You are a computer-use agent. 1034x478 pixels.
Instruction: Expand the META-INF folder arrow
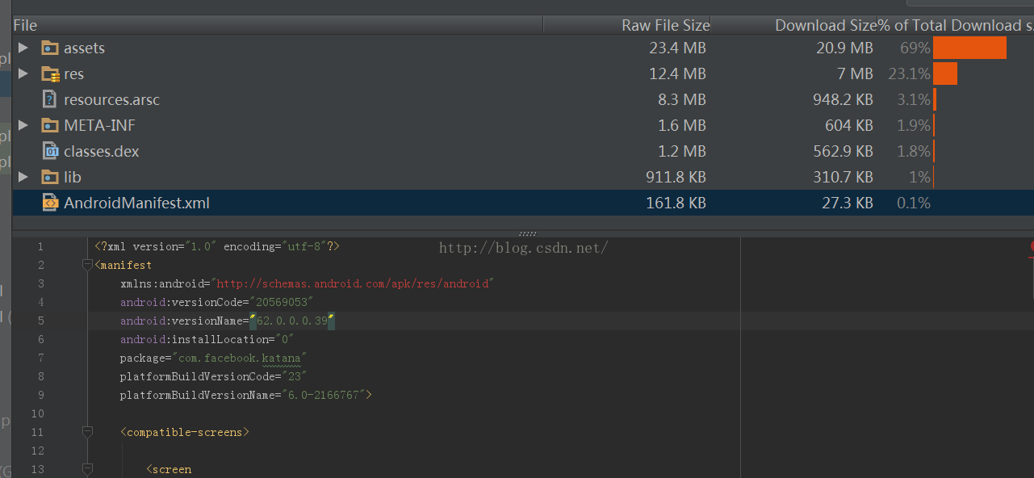(23, 125)
